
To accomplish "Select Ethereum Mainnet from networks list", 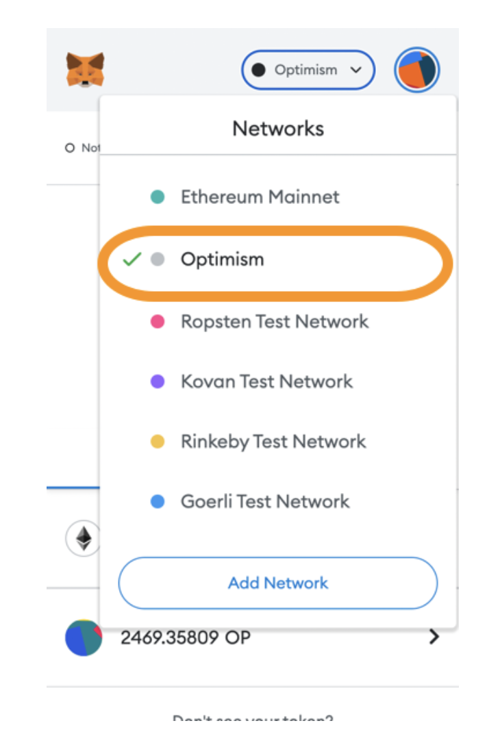I will tap(278, 197).
